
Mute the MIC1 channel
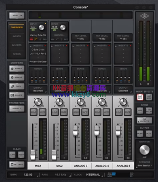coord(42,112)
